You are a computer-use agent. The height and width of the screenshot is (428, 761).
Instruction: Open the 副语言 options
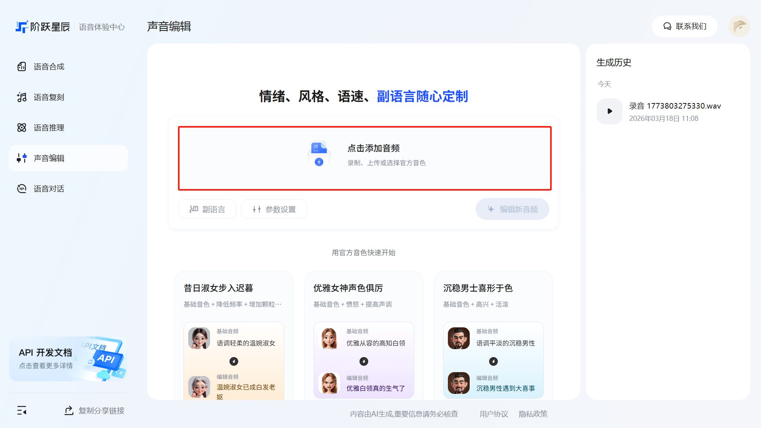click(207, 209)
